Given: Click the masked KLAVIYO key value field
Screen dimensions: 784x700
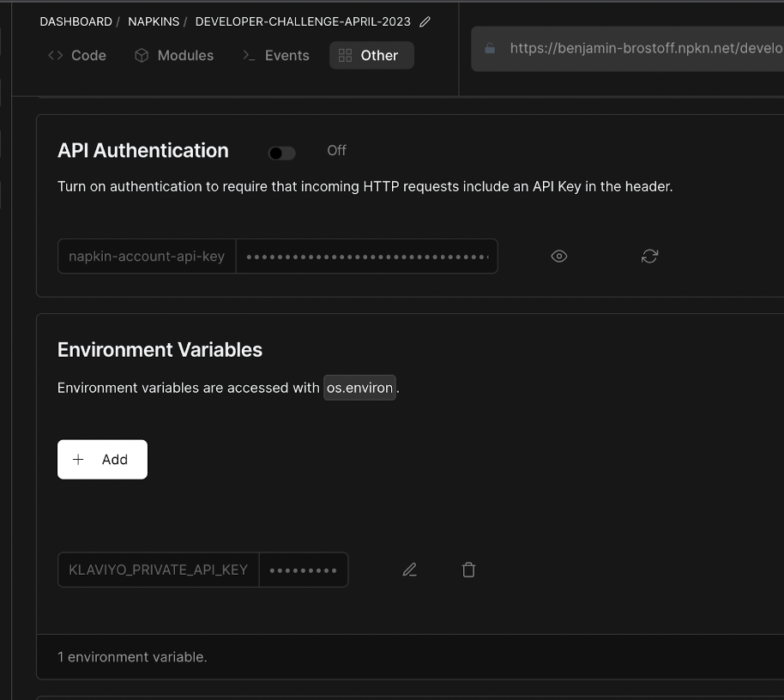Looking at the screenshot, I should [304, 570].
